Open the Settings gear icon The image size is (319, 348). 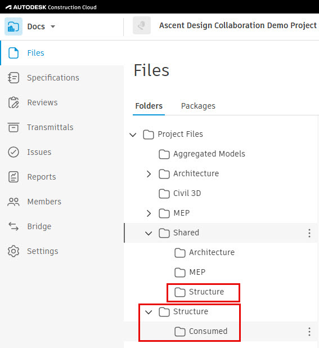[x=14, y=251]
